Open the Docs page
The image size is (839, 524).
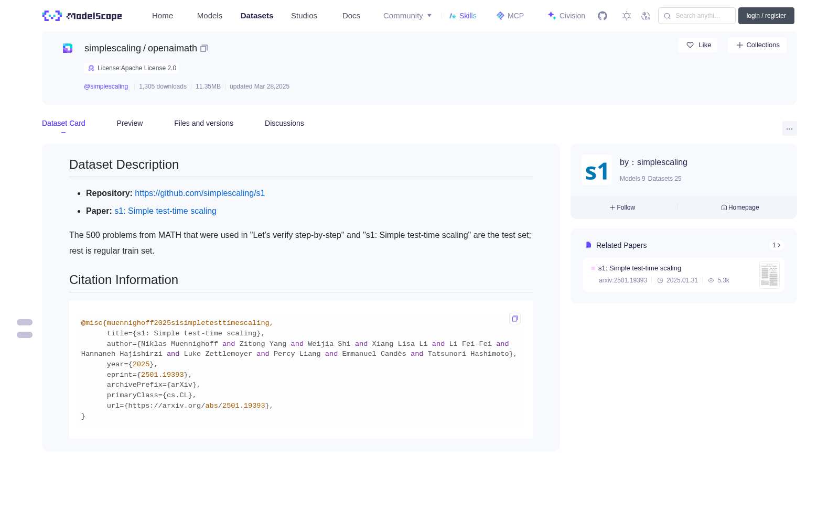pyautogui.click(x=351, y=16)
